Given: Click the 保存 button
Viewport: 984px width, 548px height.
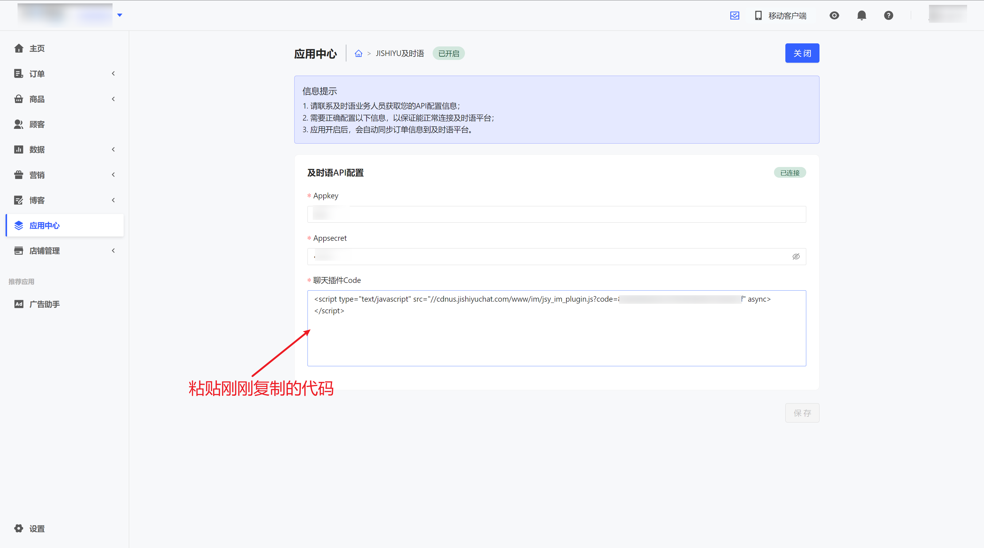Looking at the screenshot, I should [802, 413].
